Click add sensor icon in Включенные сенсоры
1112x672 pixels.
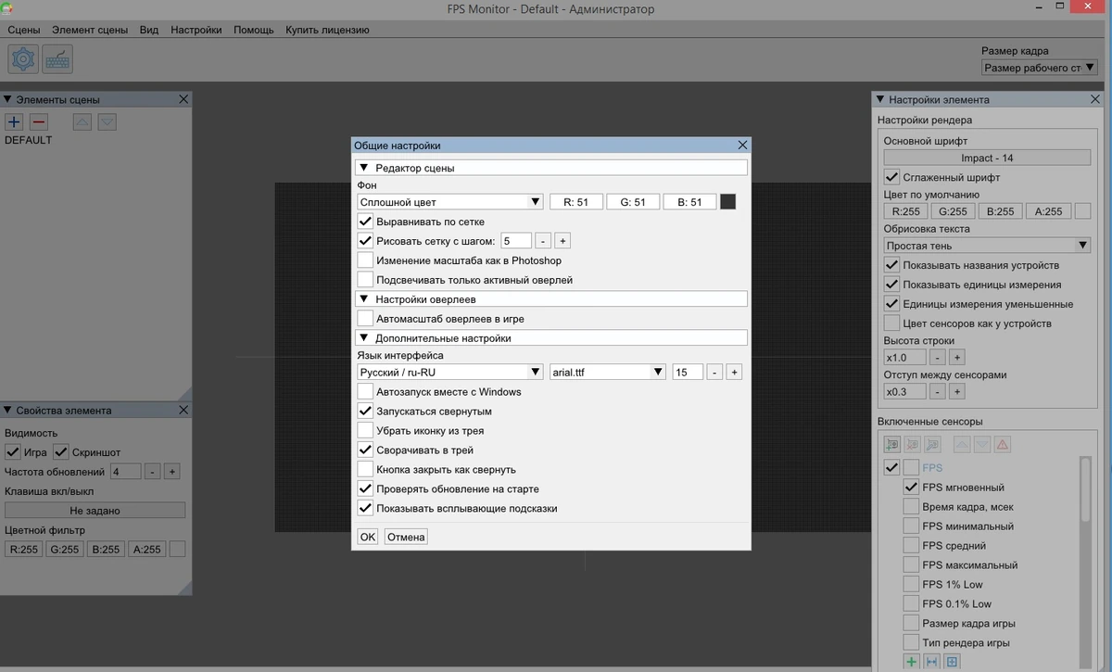[892, 445]
